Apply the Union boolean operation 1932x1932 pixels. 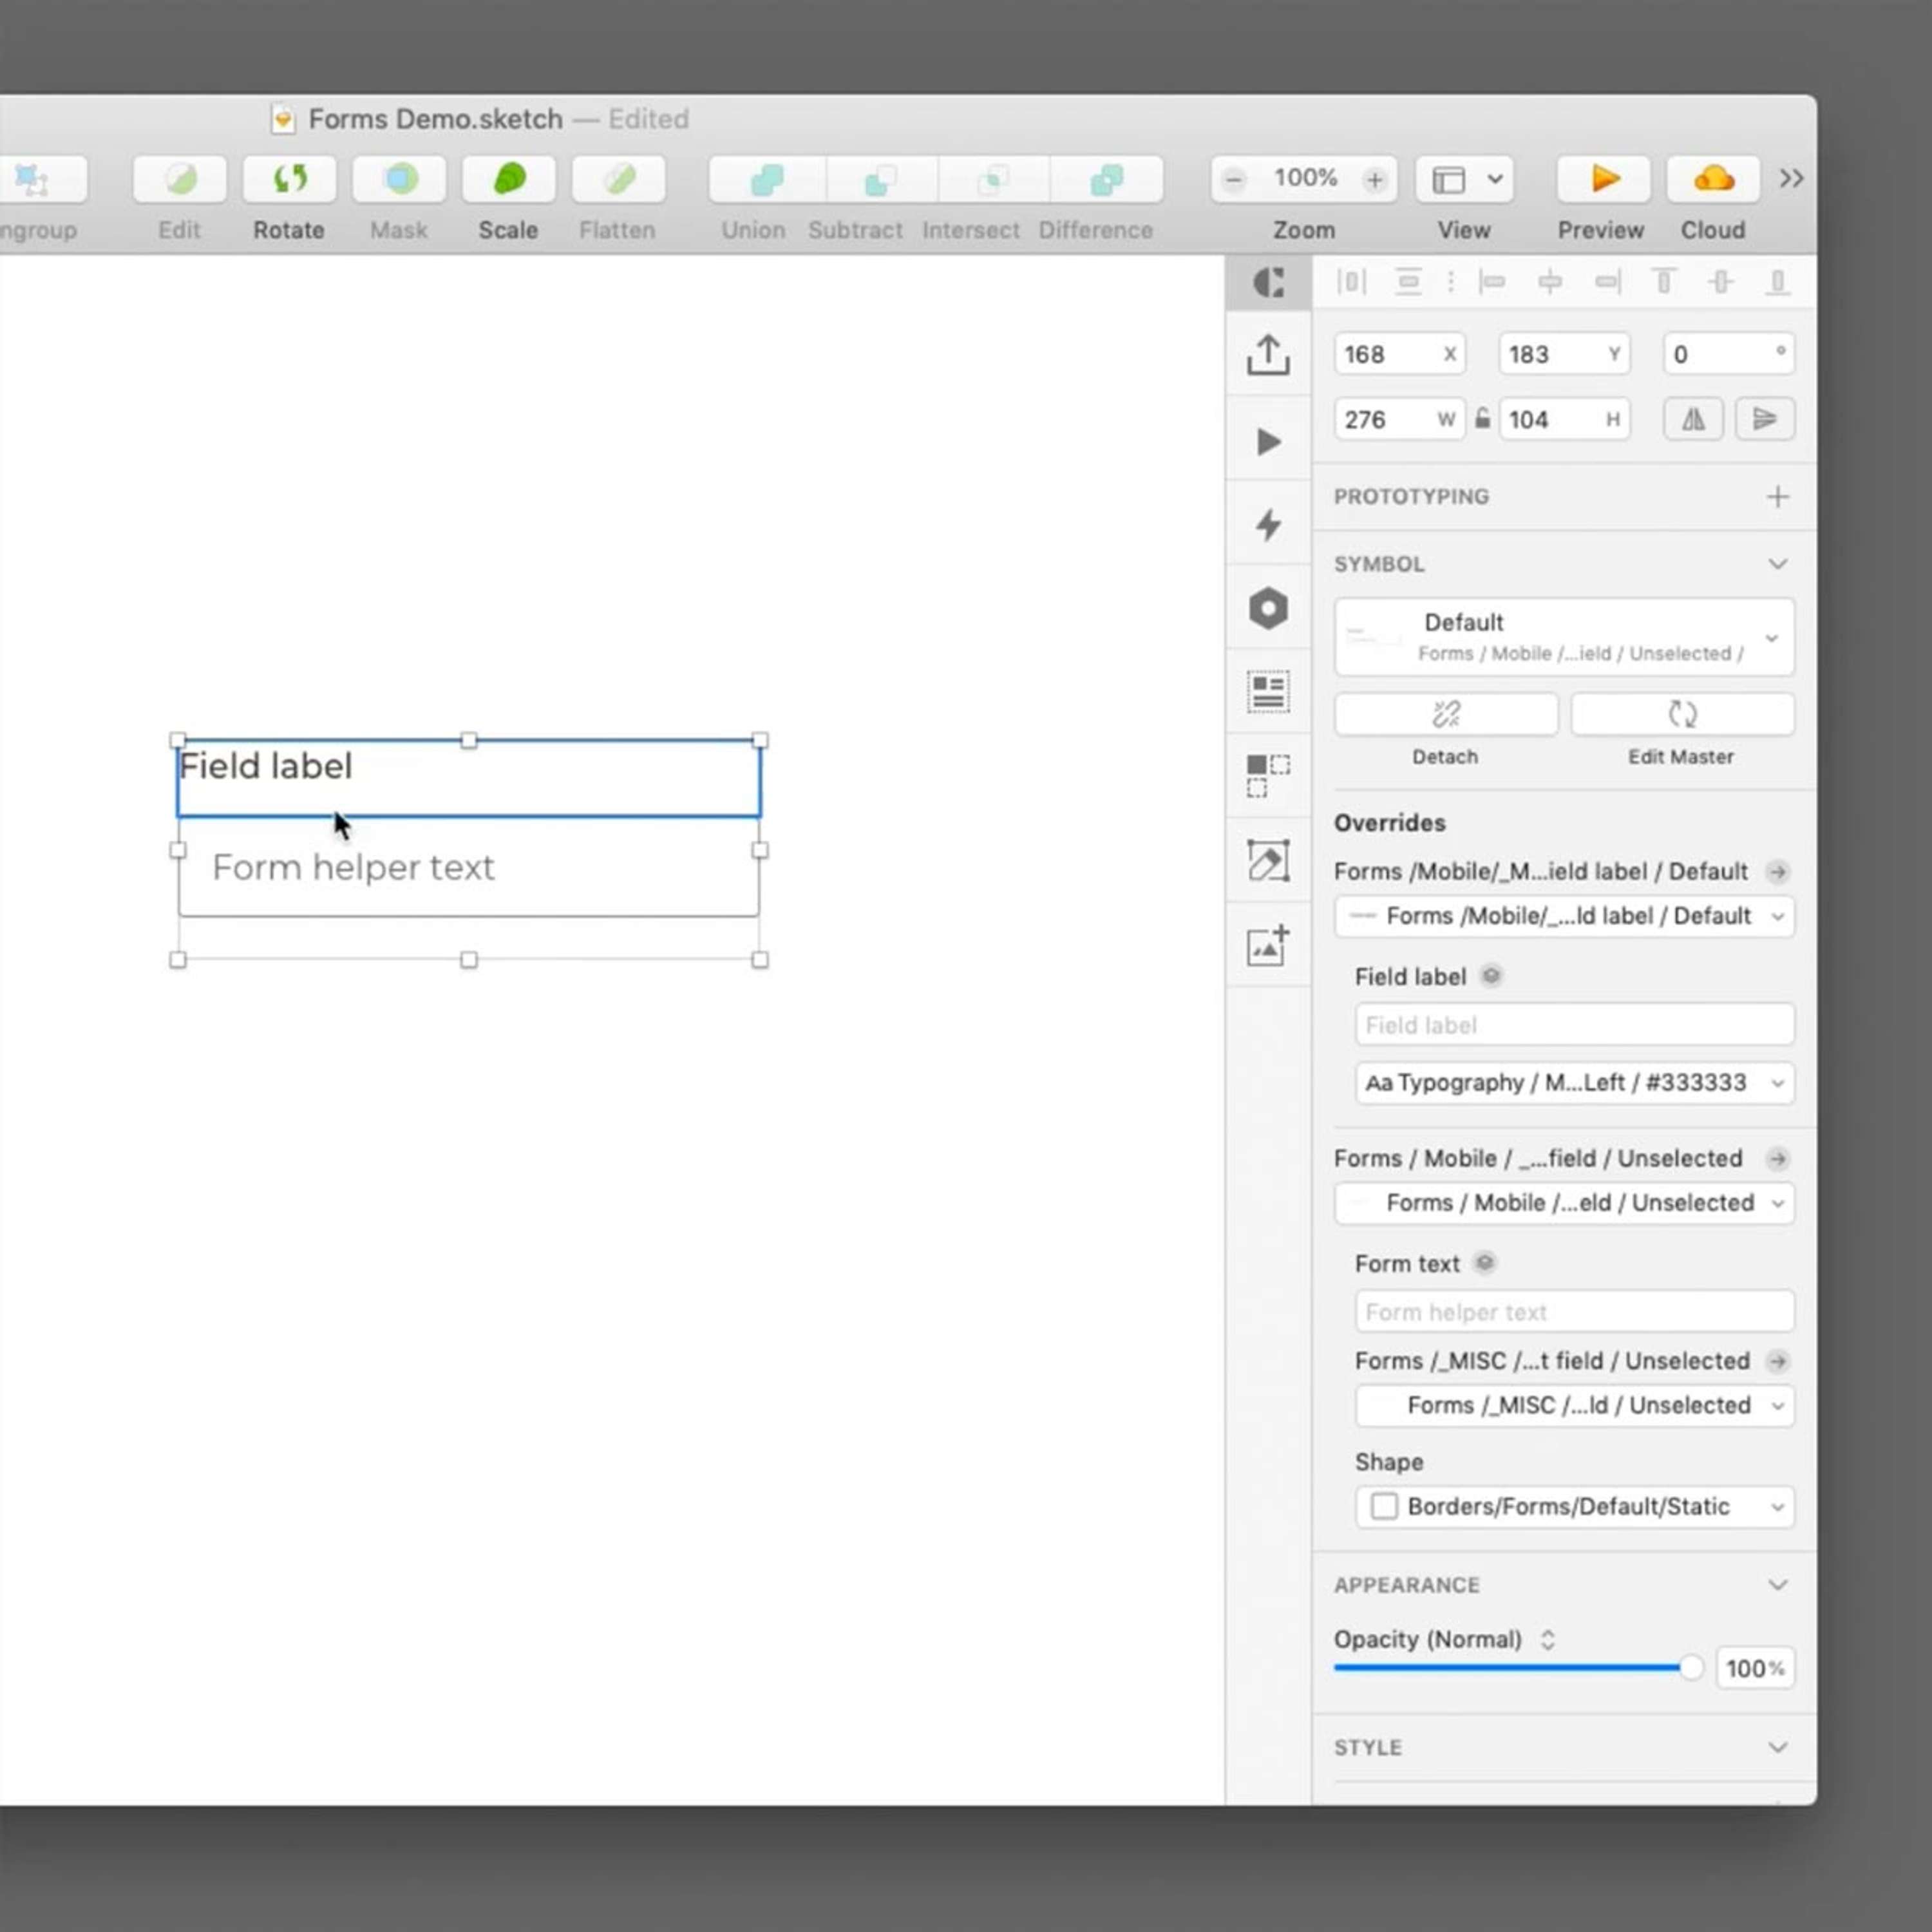(767, 180)
